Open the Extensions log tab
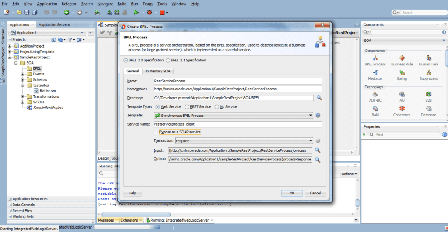 129,220
